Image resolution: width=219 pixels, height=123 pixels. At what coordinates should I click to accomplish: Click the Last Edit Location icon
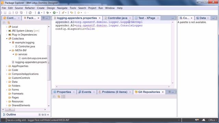pyautogui.click(x=72, y=13)
